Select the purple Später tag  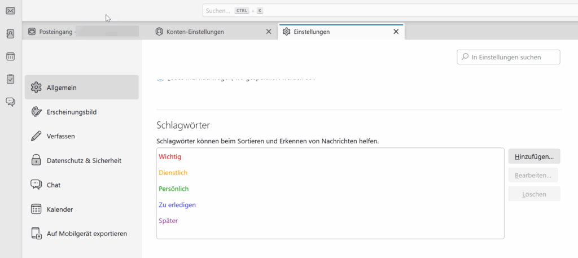click(x=168, y=221)
